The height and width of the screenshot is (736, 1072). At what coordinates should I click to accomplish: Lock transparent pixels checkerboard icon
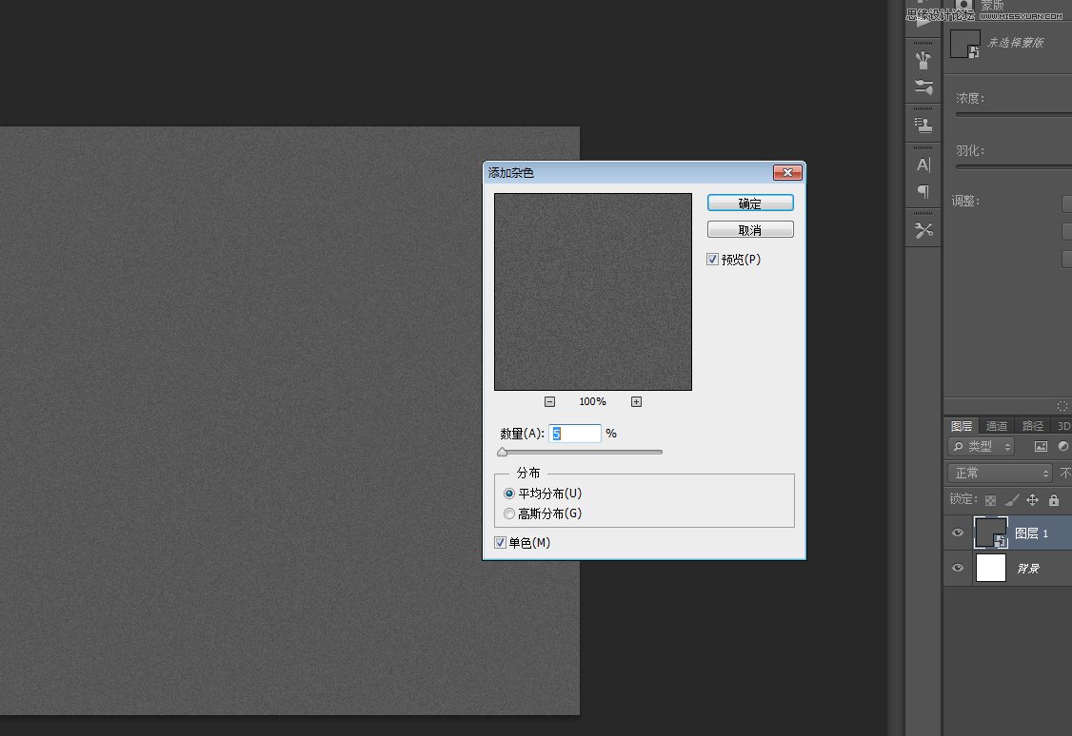[x=990, y=500]
